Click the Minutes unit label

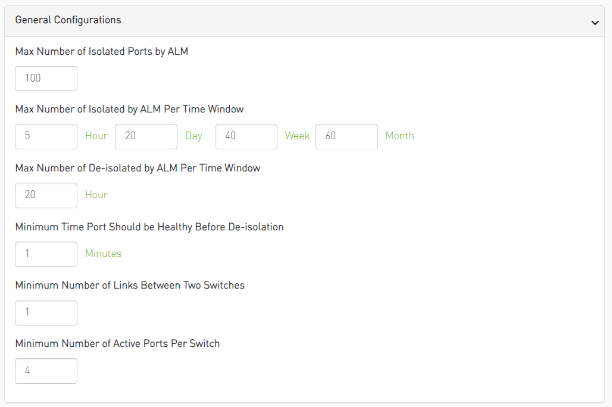point(103,254)
